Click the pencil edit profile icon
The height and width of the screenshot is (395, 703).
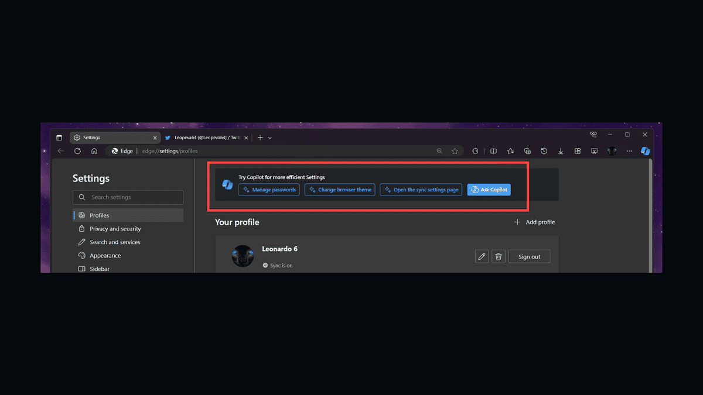point(482,256)
